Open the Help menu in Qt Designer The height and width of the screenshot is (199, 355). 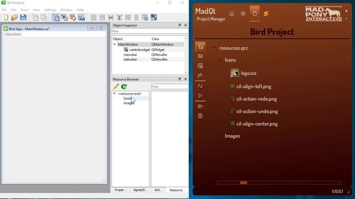pos(80,10)
